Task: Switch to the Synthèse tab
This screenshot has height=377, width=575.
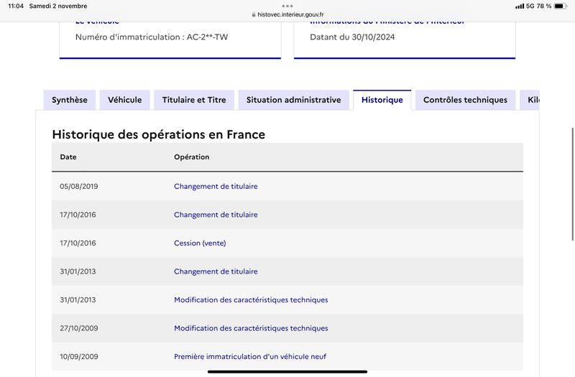Action: [x=69, y=100]
